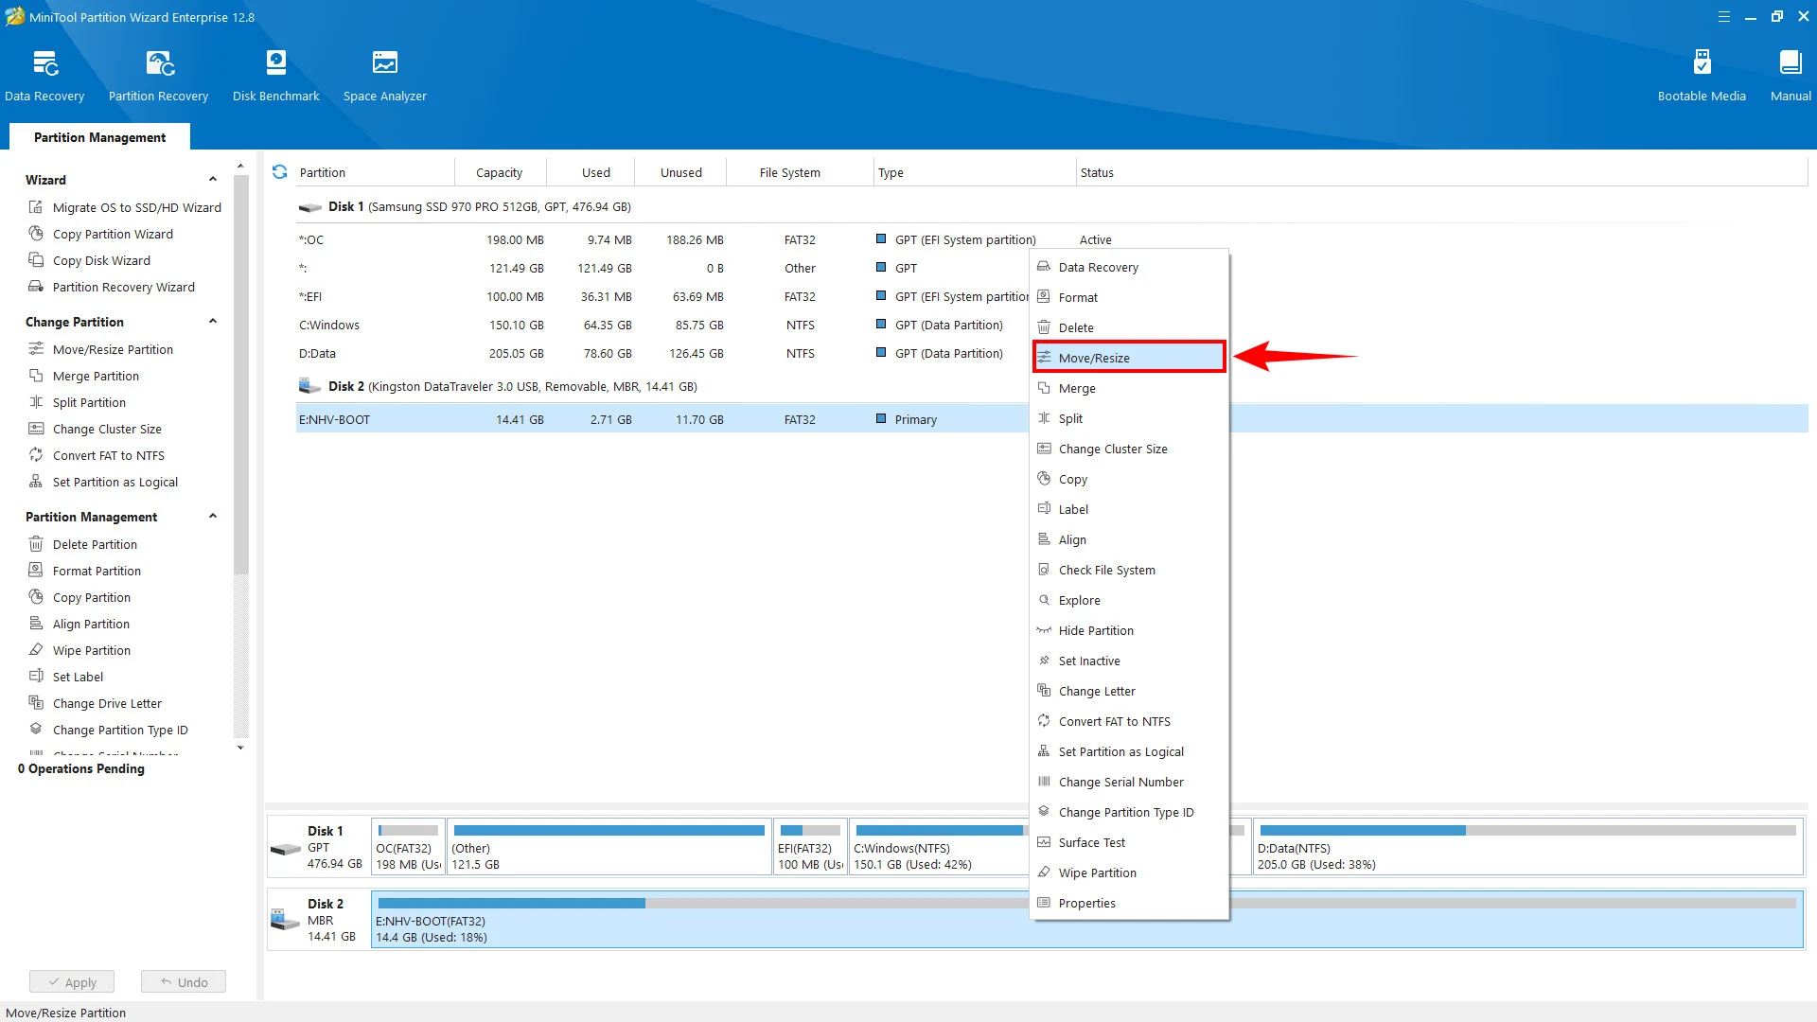This screenshot has width=1817, height=1022.
Task: Choose Delete Partition in sidebar
Action: [x=83, y=544]
